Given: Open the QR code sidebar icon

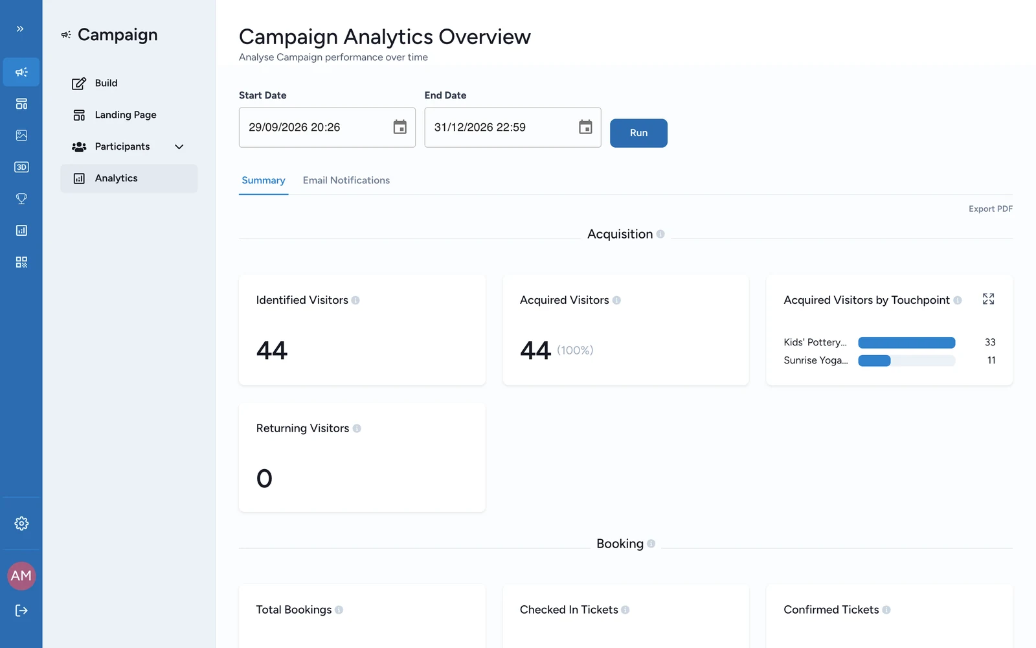Looking at the screenshot, I should (21, 262).
